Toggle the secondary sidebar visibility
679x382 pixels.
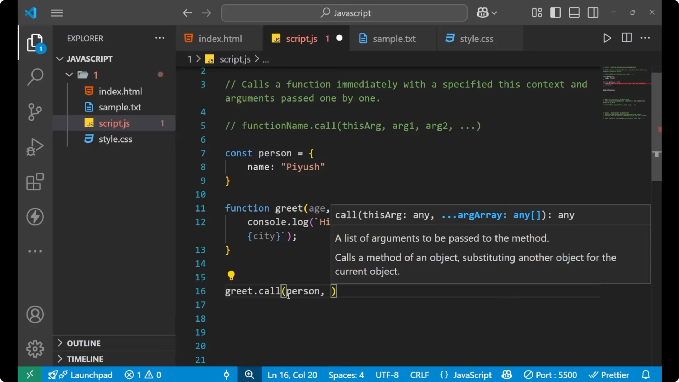593,12
